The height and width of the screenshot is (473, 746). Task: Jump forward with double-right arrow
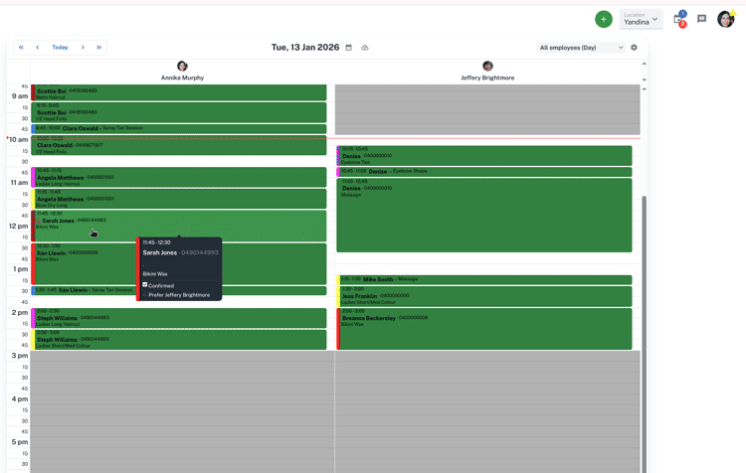point(98,48)
